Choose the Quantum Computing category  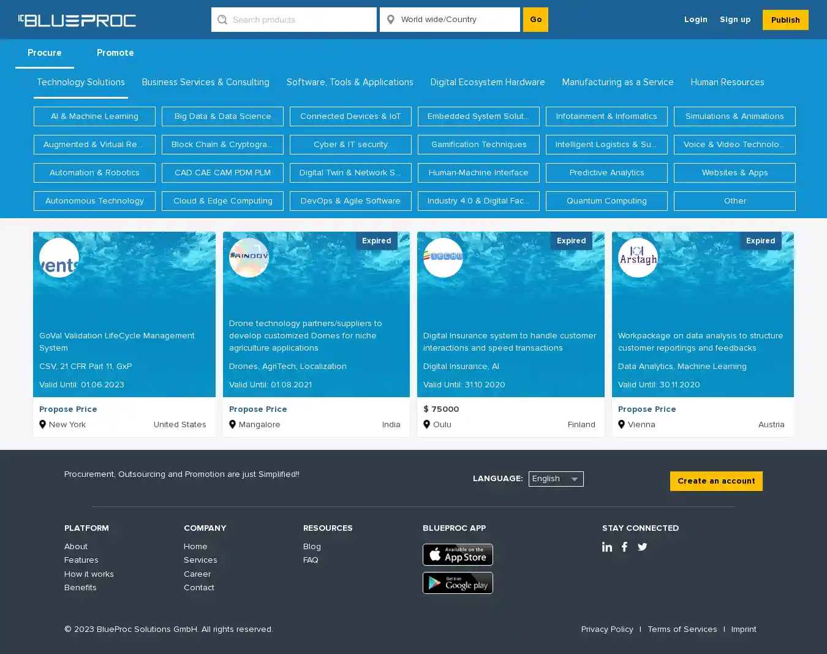(x=606, y=201)
